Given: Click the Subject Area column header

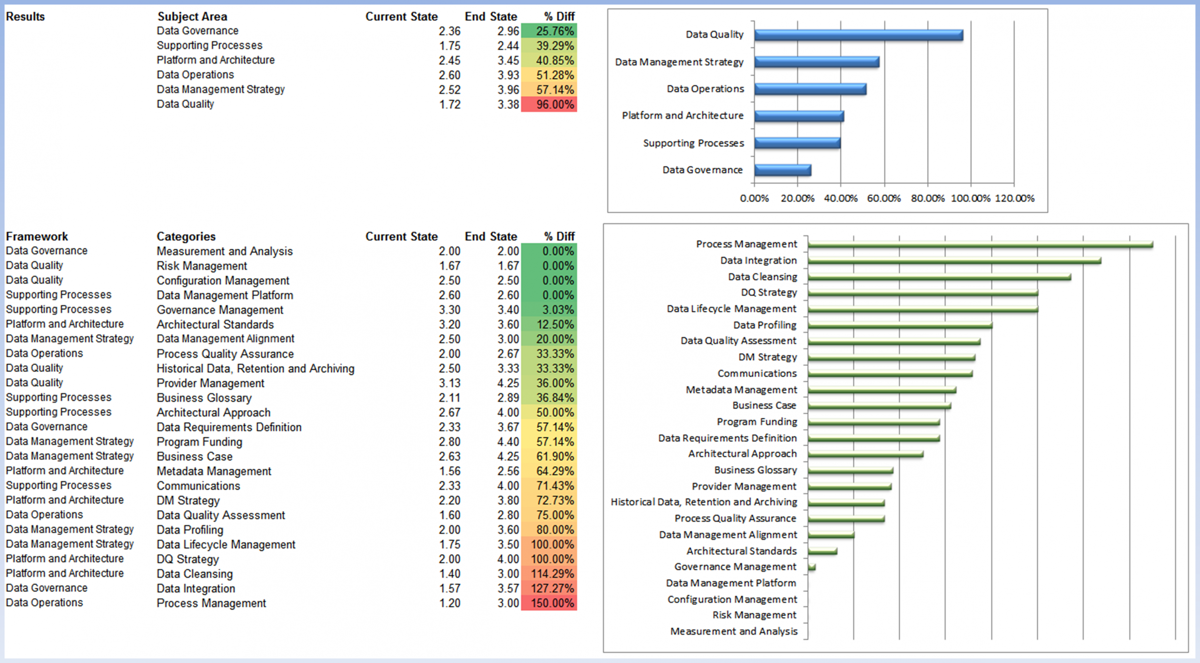Looking at the screenshot, I should [x=192, y=17].
